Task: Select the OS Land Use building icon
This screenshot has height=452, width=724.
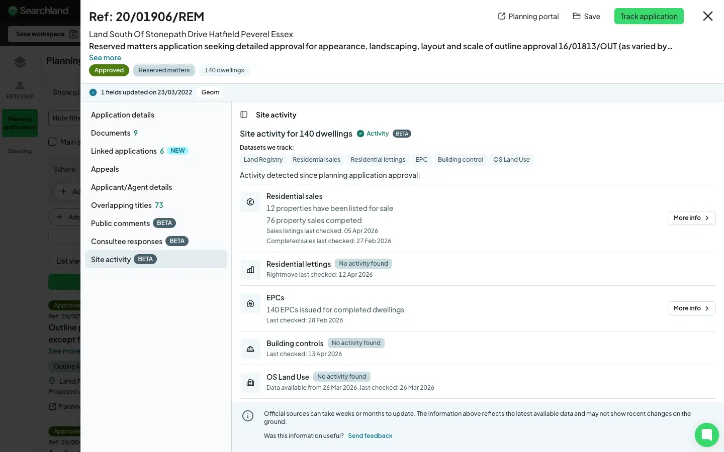Action: click(x=250, y=383)
